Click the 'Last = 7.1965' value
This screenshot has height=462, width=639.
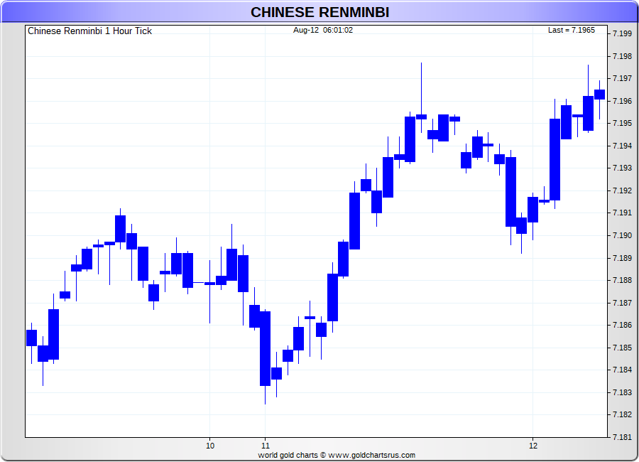[x=571, y=30]
